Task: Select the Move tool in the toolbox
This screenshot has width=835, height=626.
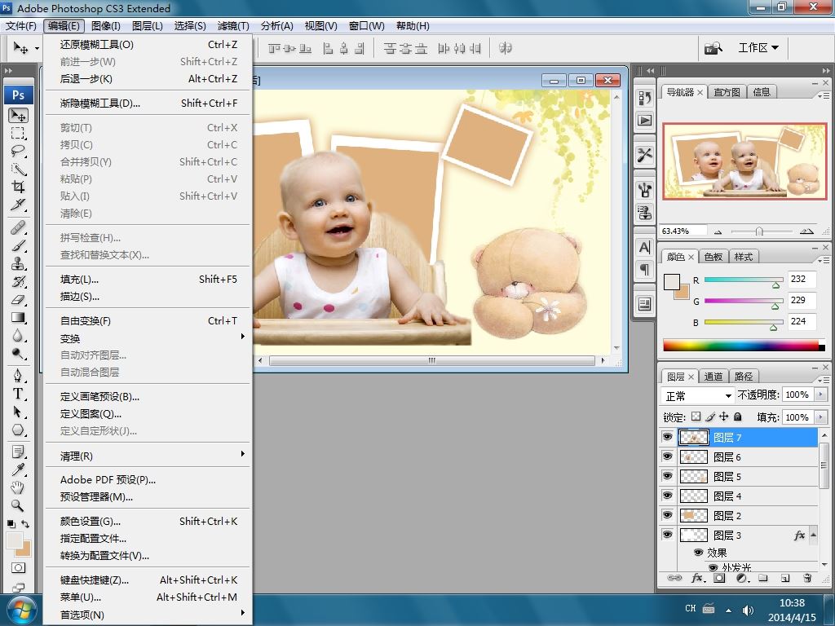Action: (18, 115)
